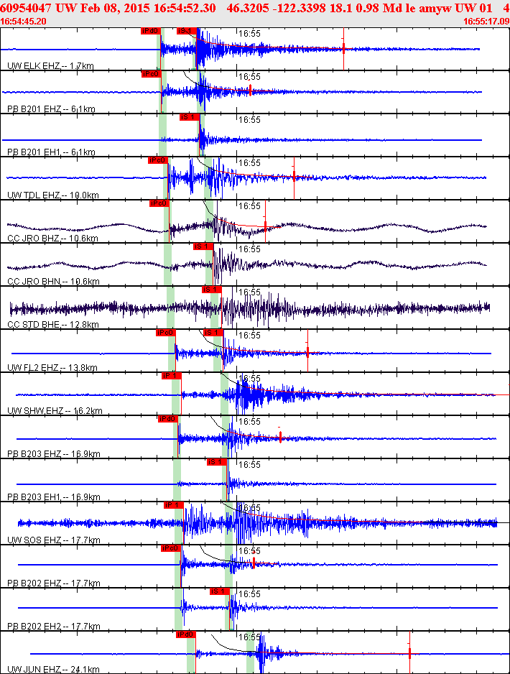Select the station label UW FL2 EHZ -- 13.8km
510x674 pixels.
[x=52, y=367]
